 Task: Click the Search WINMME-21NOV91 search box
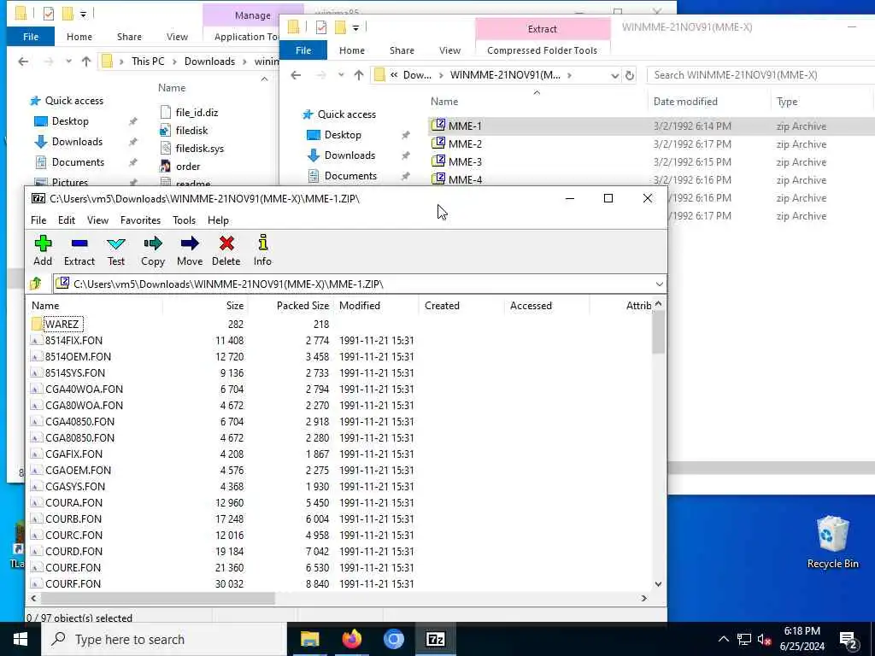click(761, 75)
